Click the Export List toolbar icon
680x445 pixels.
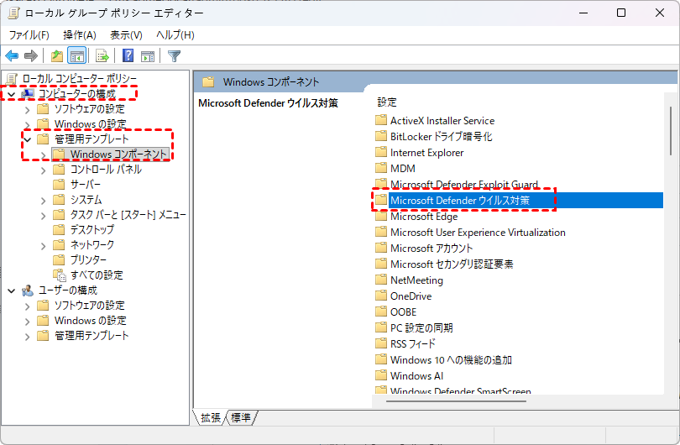[102, 56]
